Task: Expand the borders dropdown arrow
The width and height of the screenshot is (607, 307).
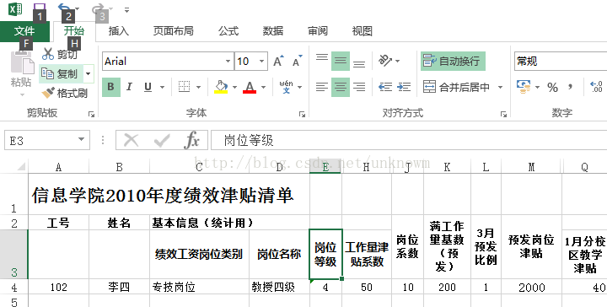Action: pyautogui.click(x=199, y=88)
